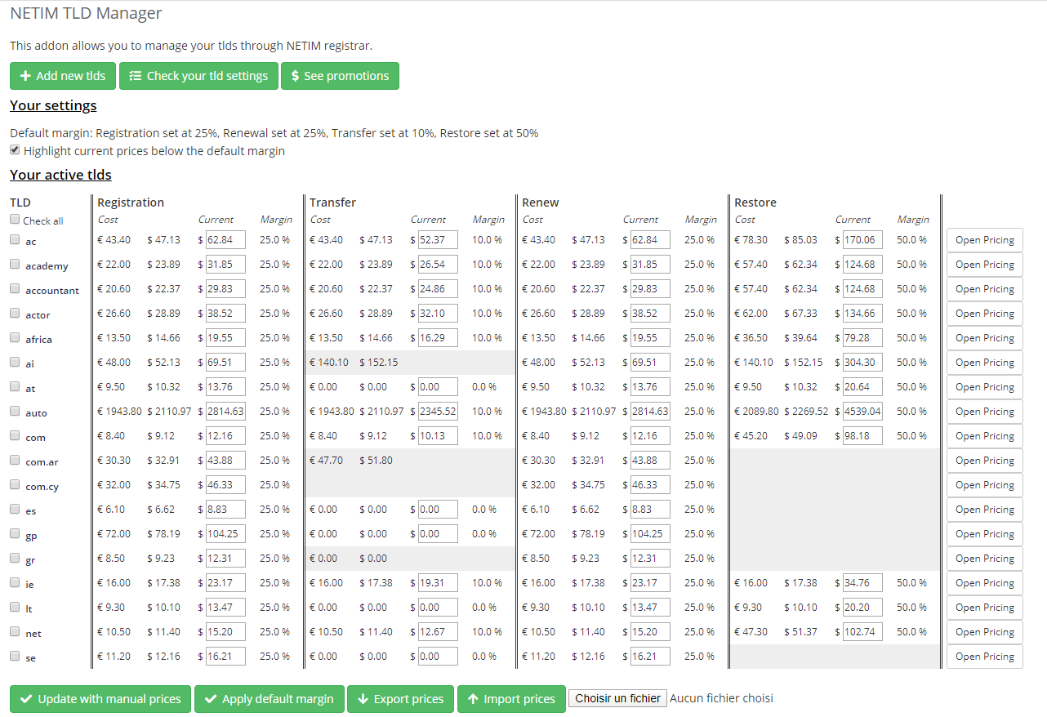Click the Renew column group header
Image resolution: width=1047 pixels, height=717 pixels.
[x=541, y=203]
